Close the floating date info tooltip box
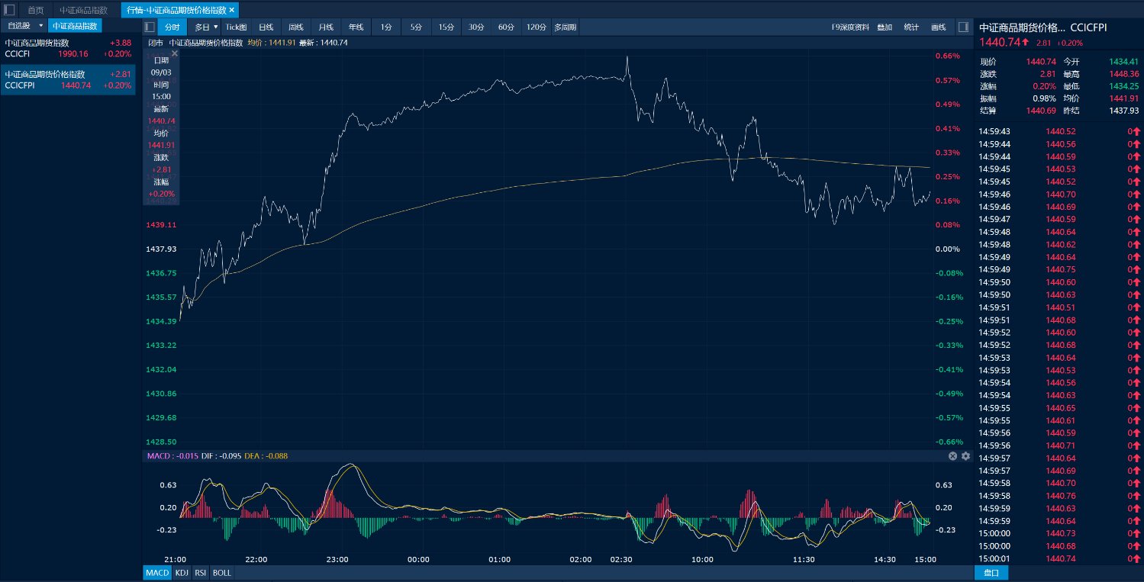Screen dimensions: 1144x582 point(175,54)
